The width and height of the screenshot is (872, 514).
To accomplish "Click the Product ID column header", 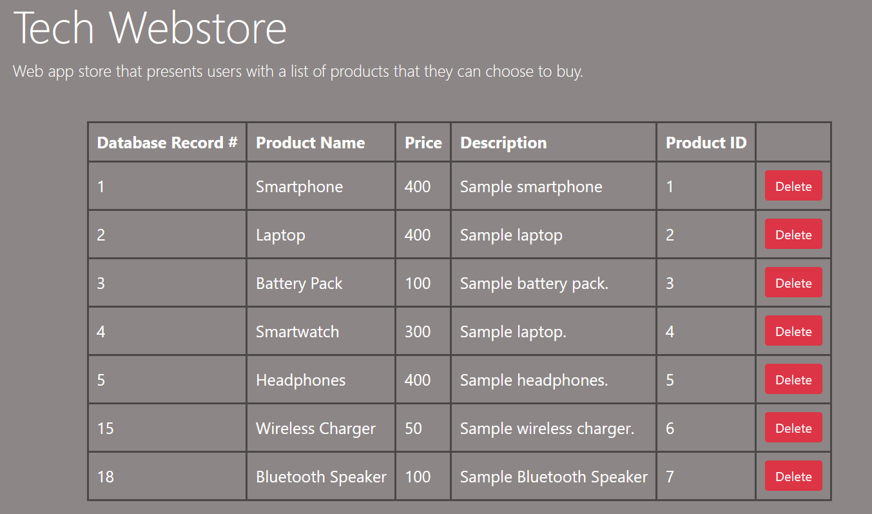I will [706, 142].
